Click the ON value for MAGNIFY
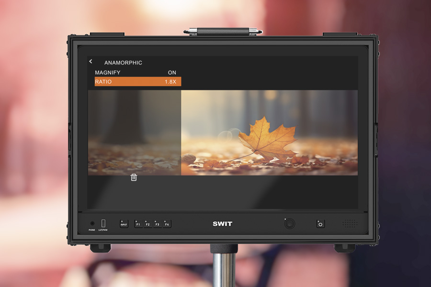Screen dimensions: 431x287 [x=172, y=73]
